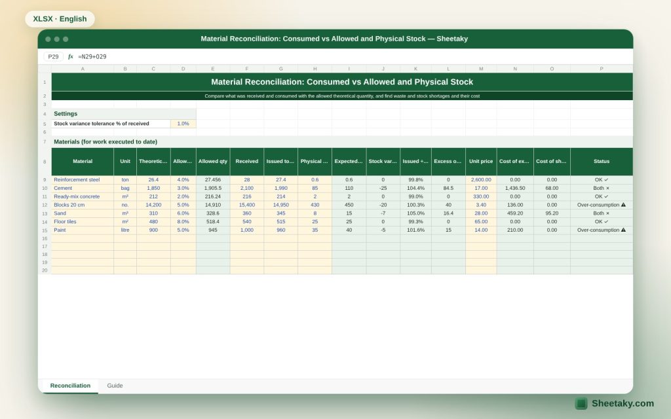The height and width of the screenshot is (419, 671).
Task: Select unit m² in Floor tiles row
Action: coord(125,222)
